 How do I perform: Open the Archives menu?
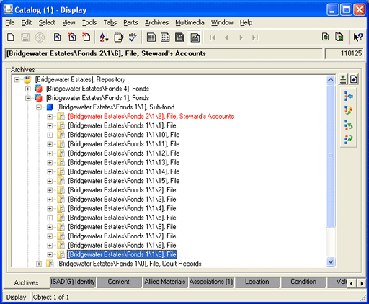[156, 22]
